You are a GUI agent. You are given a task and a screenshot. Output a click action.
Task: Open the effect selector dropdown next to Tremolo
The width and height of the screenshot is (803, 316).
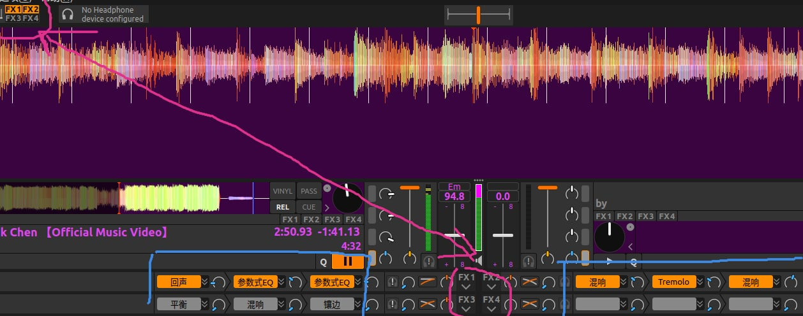(x=701, y=282)
